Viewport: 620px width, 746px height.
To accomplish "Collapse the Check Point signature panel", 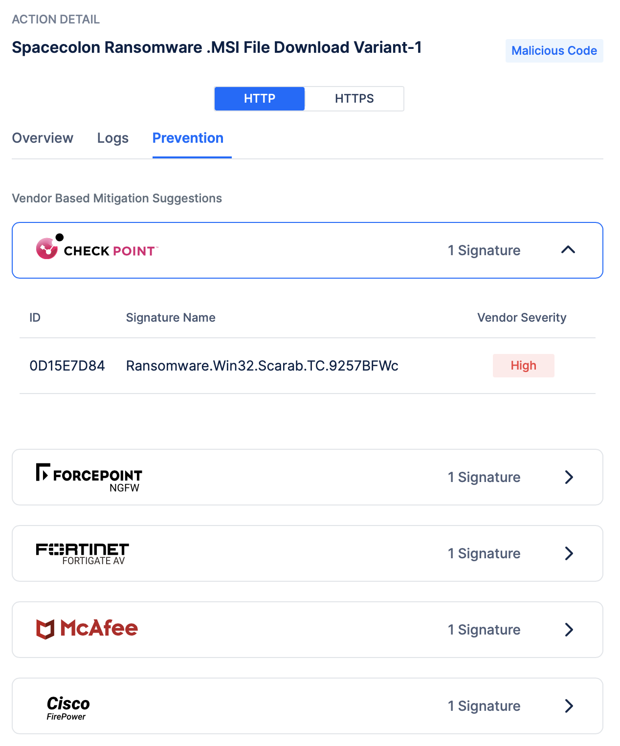I will pyautogui.click(x=568, y=250).
